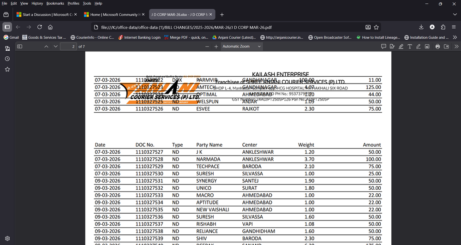Go forward one page in the browser
461x245 pixels.
(29, 27)
